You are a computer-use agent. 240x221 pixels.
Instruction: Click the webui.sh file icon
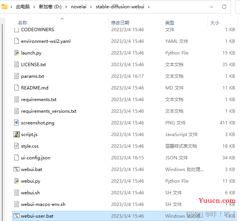[17, 192]
